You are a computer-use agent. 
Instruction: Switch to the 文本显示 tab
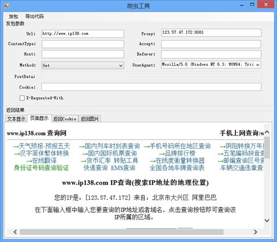tap(16, 119)
